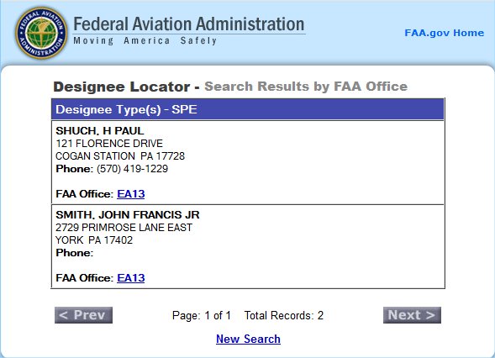Click the 2729 Primrose Lane East address
Image resolution: width=495 pixels, height=358 pixels.
click(124, 228)
